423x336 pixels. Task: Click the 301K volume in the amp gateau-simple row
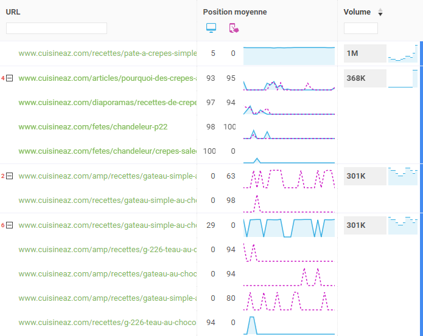pyautogui.click(x=365, y=176)
